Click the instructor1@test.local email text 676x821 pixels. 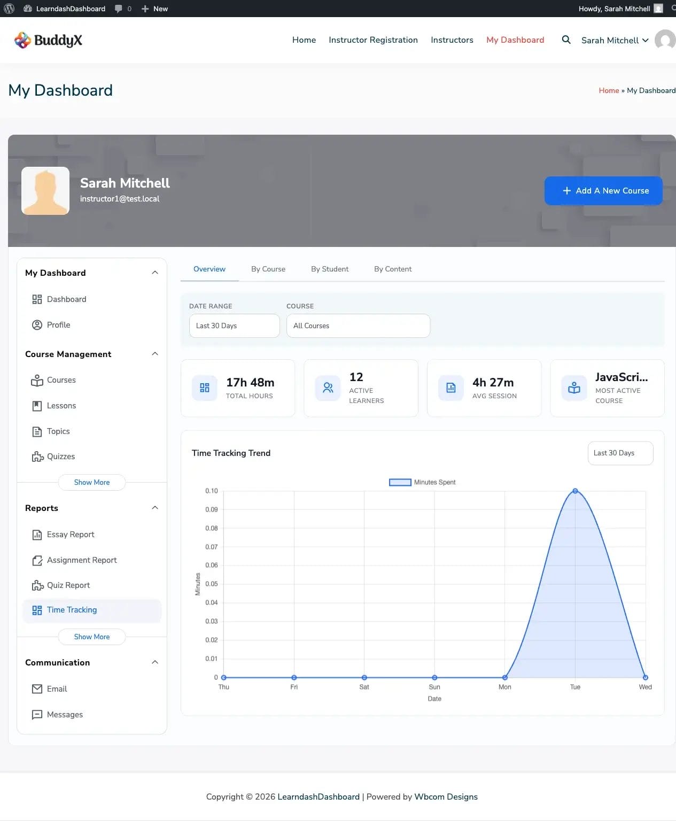[x=120, y=199]
